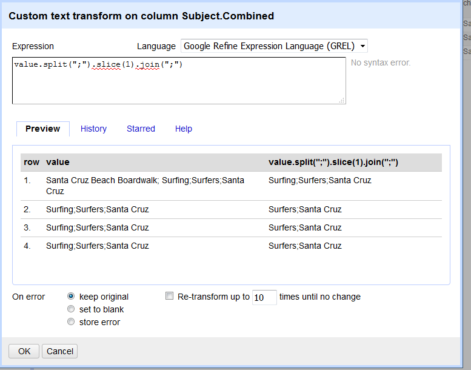Enable Re-transform until no change checkbox

click(x=169, y=296)
